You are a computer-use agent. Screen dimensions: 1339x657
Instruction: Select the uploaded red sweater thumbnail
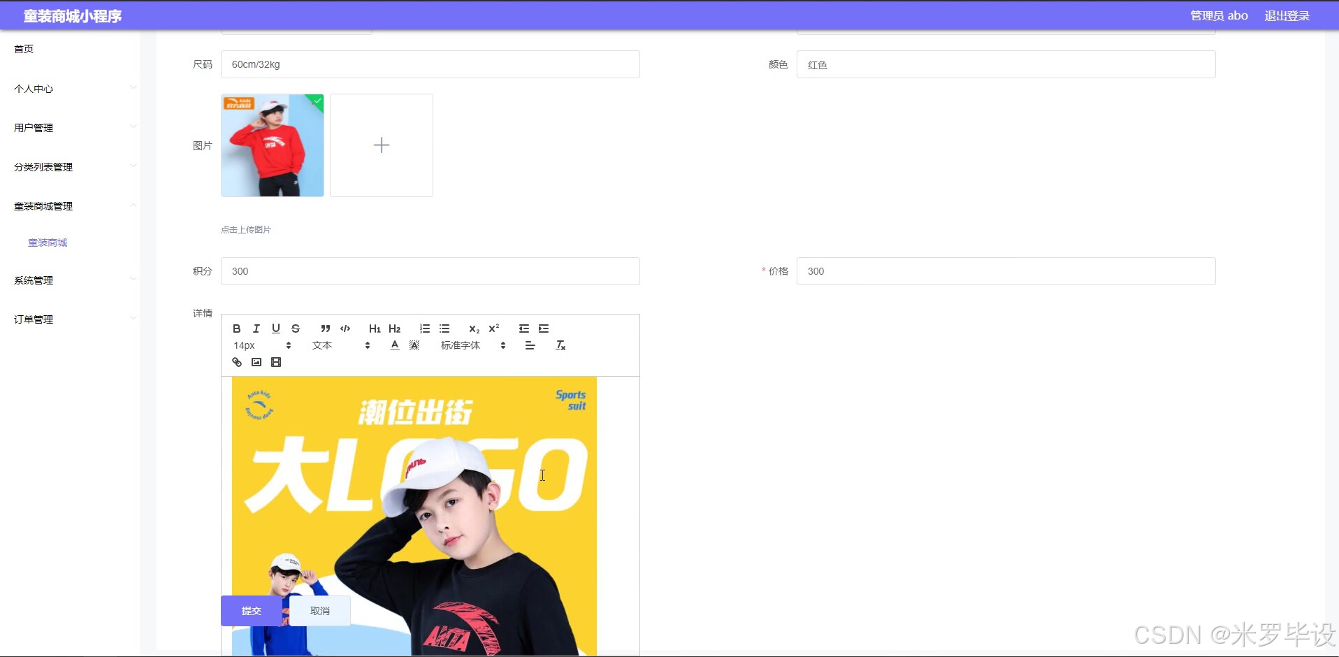273,145
